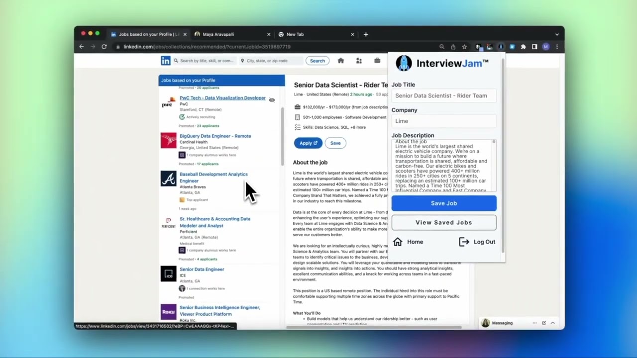This screenshot has height=358, width=637.
Task: Open the Extensions puzzle piece menu
Action: (x=523, y=47)
